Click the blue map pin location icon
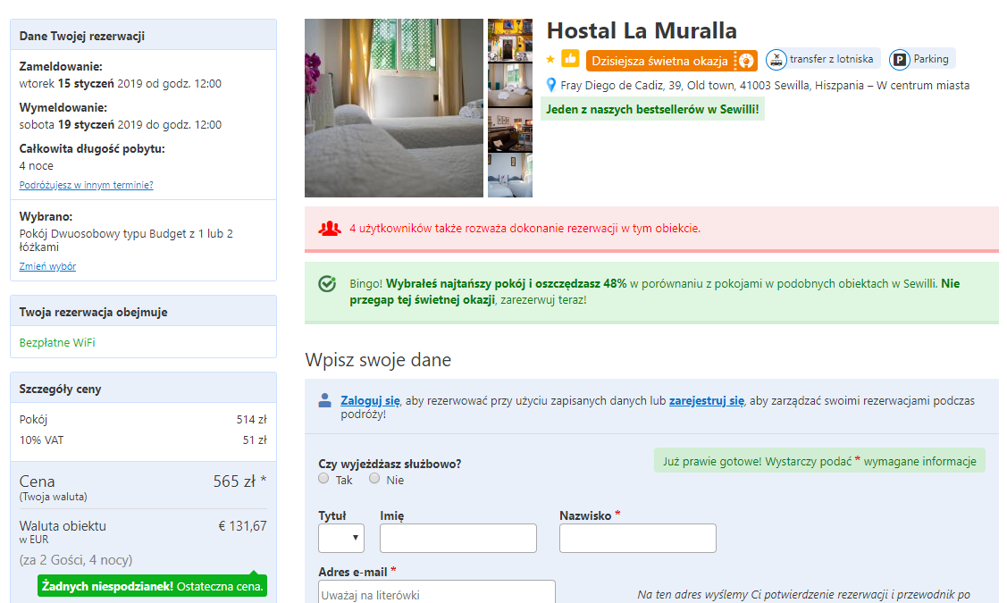This screenshot has width=1007, height=603. tap(551, 85)
